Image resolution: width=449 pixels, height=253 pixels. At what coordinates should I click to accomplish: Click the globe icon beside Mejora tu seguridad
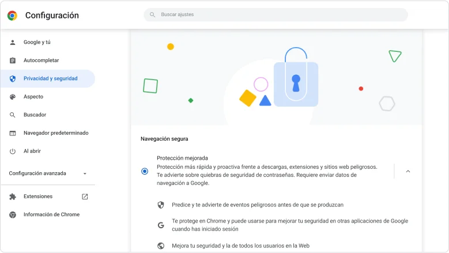[x=161, y=246]
